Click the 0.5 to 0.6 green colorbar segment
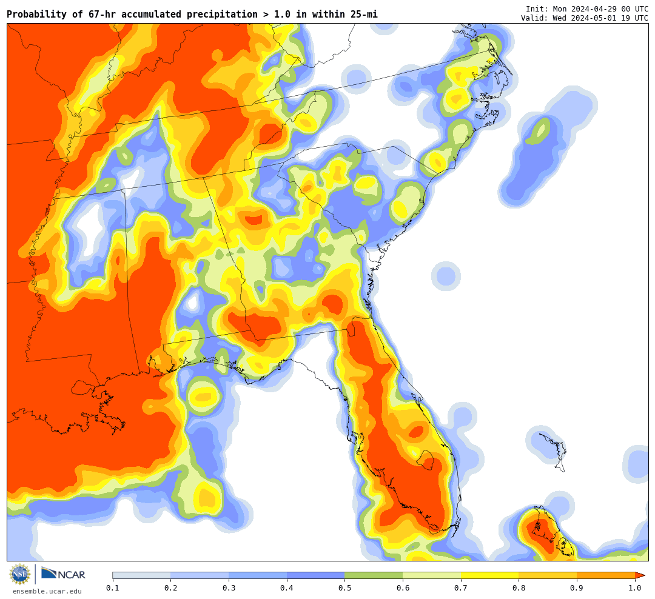Screen dimensions: 655x599 click(x=374, y=575)
